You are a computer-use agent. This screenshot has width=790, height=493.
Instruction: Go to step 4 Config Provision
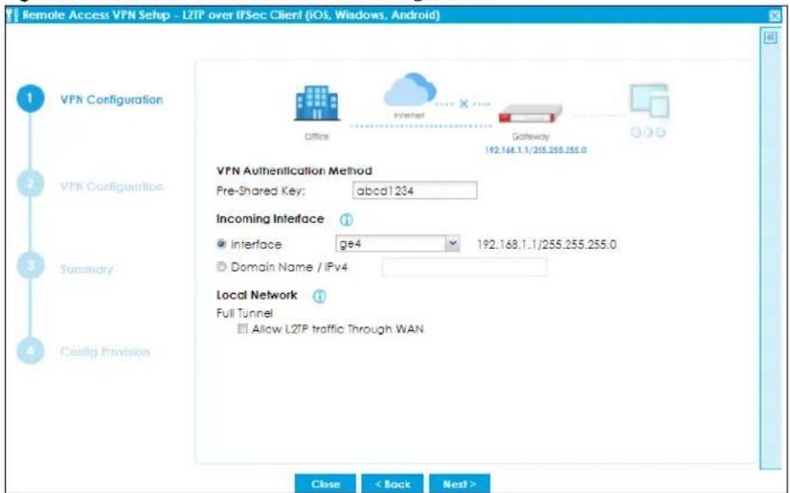pos(30,350)
